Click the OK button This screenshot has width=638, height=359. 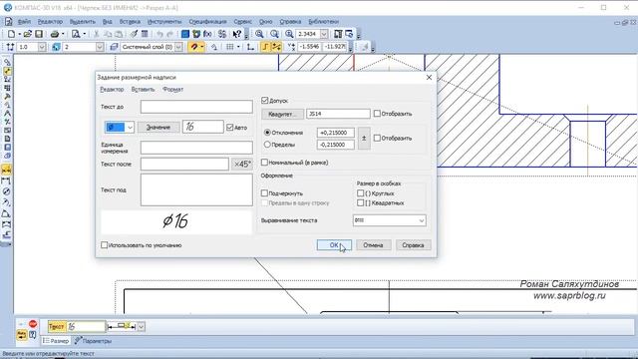[x=334, y=245]
